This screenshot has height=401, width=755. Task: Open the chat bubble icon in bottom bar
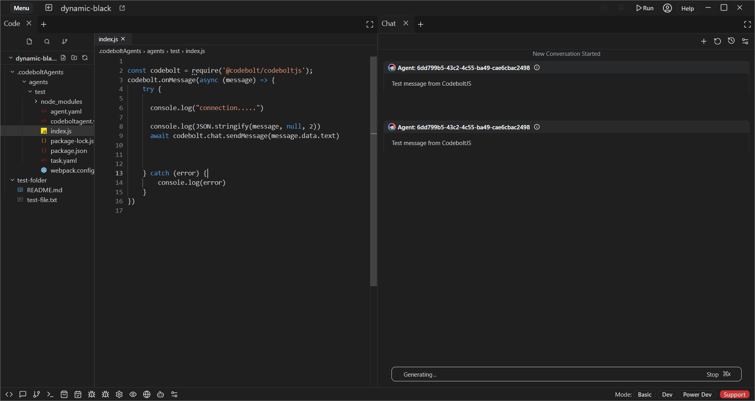pyautogui.click(x=23, y=394)
